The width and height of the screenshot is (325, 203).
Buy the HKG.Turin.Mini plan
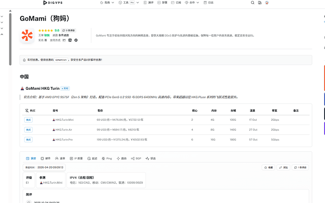click(28, 120)
